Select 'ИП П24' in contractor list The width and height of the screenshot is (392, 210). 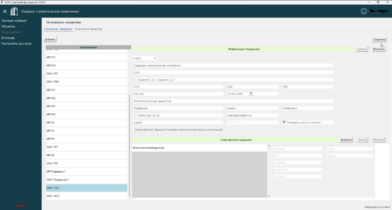pyautogui.click(x=87, y=114)
